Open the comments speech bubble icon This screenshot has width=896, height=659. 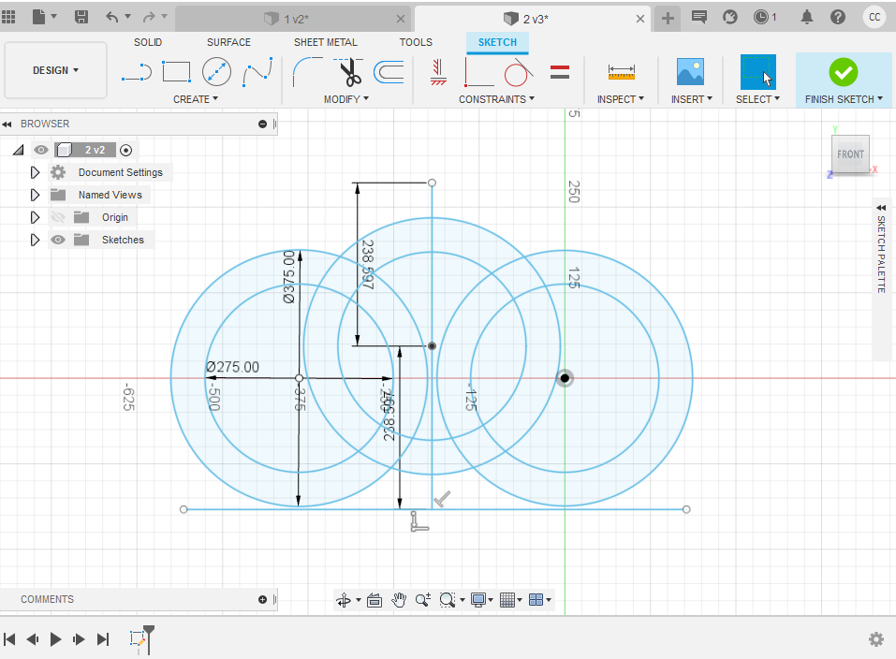698,17
